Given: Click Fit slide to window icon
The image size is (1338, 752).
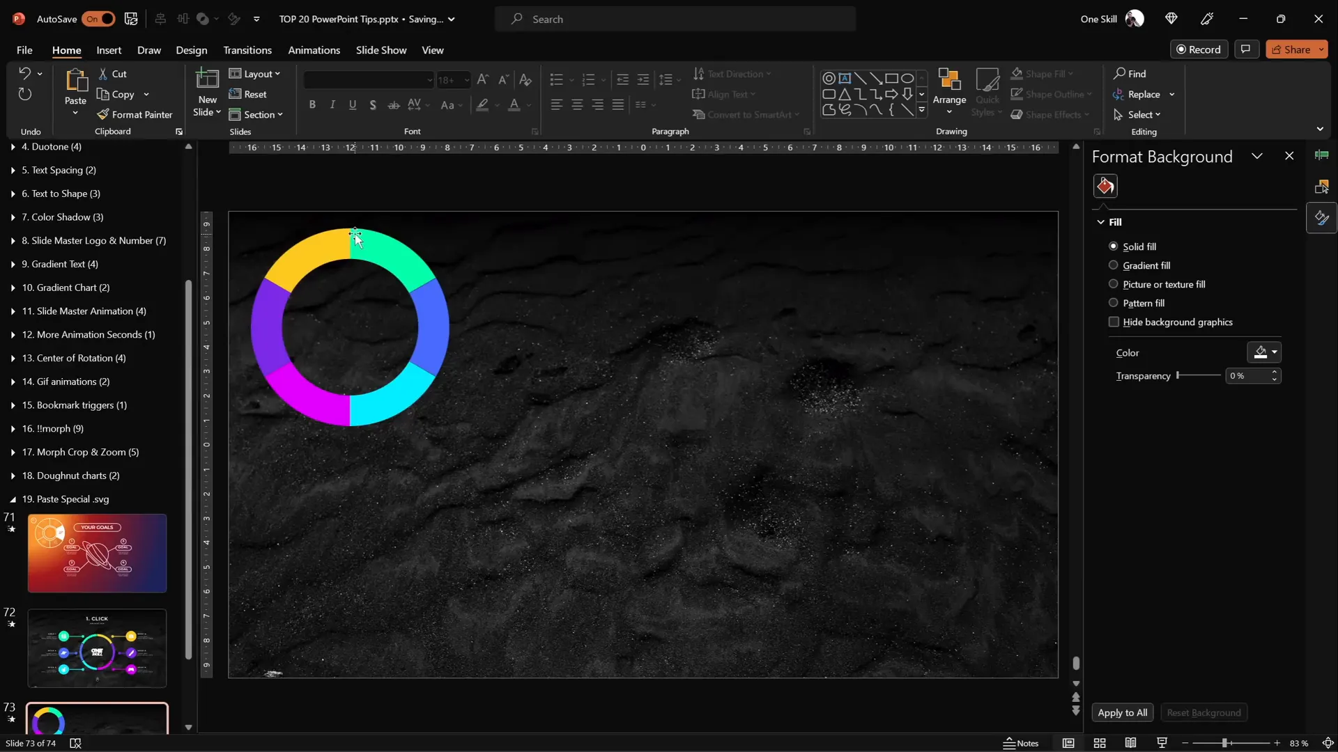Looking at the screenshot, I should click(x=1328, y=743).
